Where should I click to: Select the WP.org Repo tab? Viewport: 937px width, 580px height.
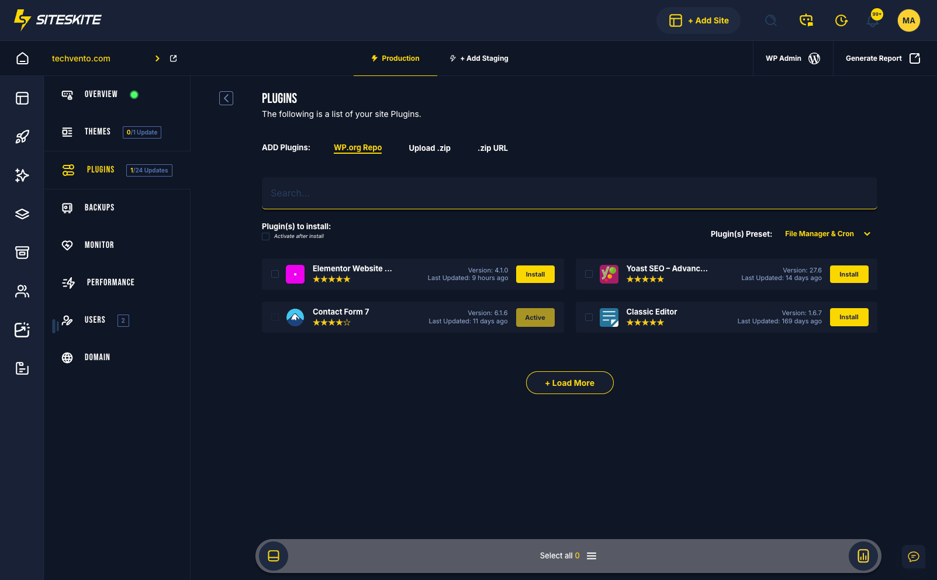[358, 148]
